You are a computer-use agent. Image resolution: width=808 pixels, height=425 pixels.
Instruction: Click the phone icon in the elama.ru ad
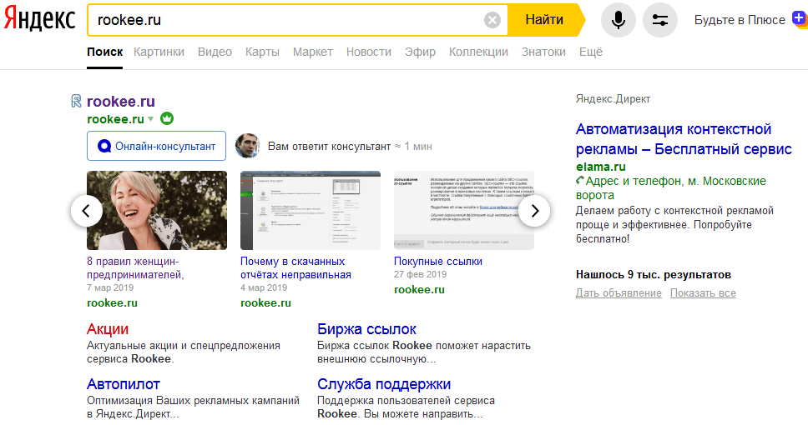pyautogui.click(x=580, y=180)
